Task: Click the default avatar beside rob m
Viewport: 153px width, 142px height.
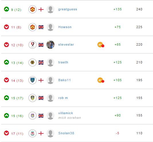Action: (x=50, y=98)
